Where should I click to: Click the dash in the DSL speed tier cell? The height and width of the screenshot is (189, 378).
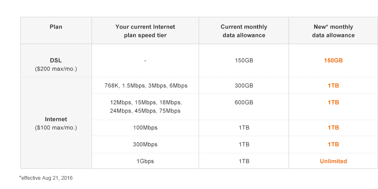click(145, 60)
